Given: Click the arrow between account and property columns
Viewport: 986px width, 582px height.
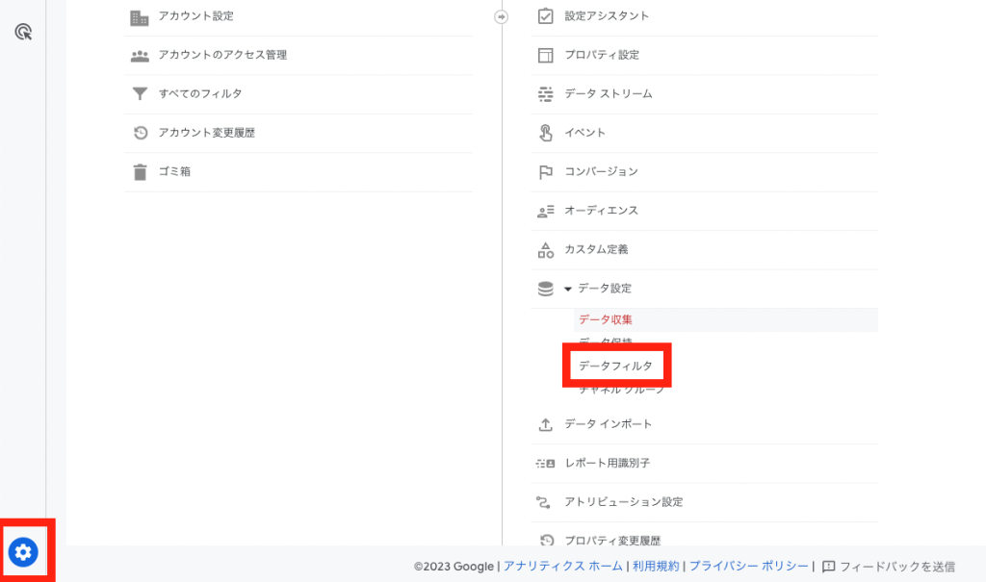Looking at the screenshot, I should pyautogui.click(x=501, y=16).
